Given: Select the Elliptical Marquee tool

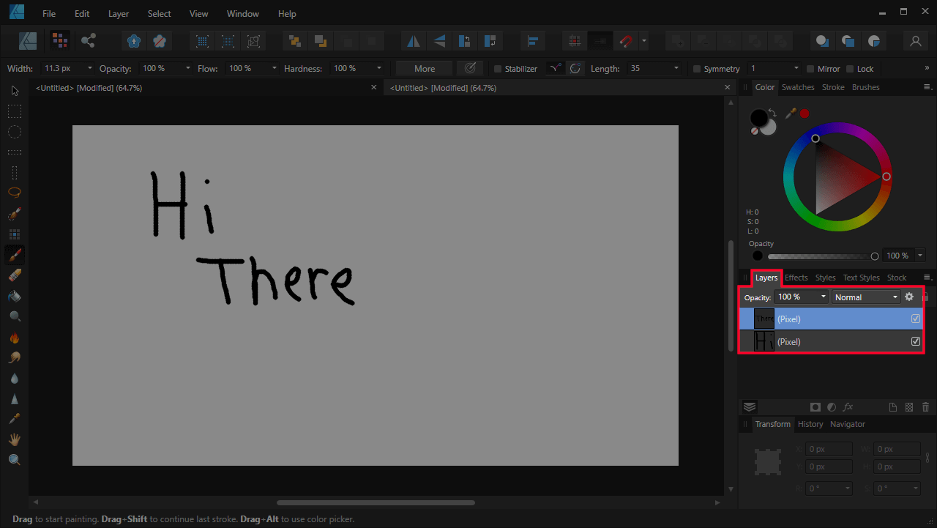Looking at the screenshot, I should tap(14, 131).
